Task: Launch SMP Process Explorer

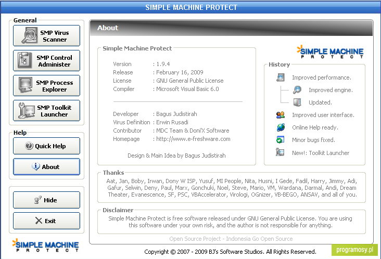Action: tap(46, 86)
